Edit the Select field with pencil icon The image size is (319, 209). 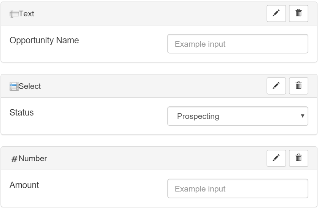[276, 86]
